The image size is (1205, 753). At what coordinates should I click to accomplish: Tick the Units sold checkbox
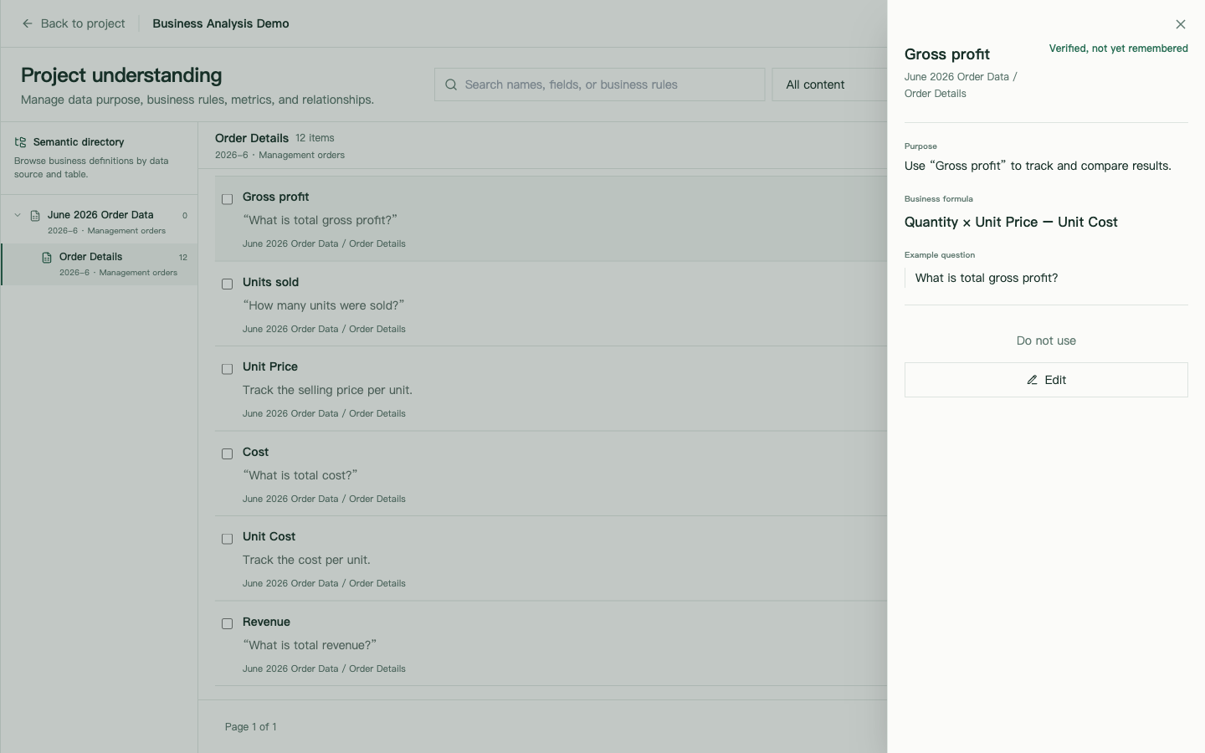coord(227,284)
